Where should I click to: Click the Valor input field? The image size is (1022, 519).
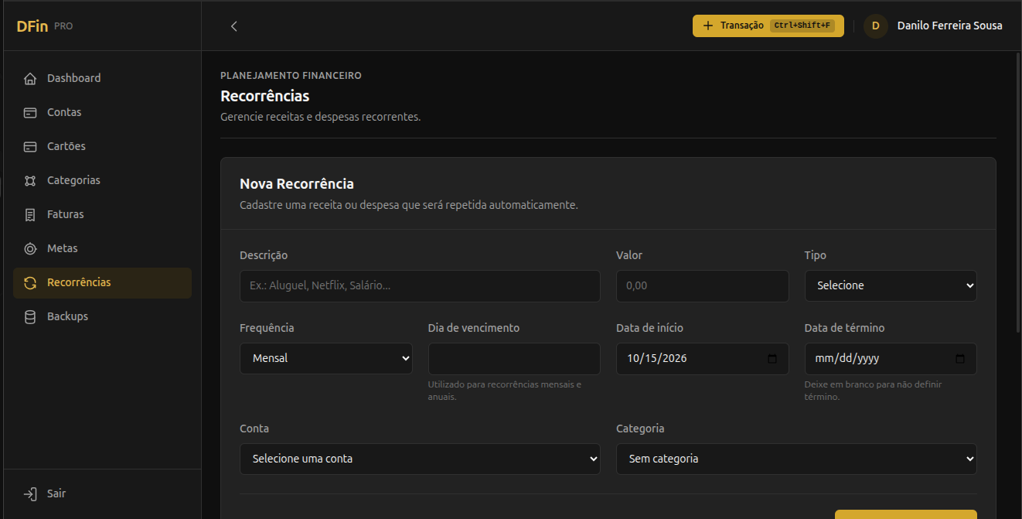(702, 285)
